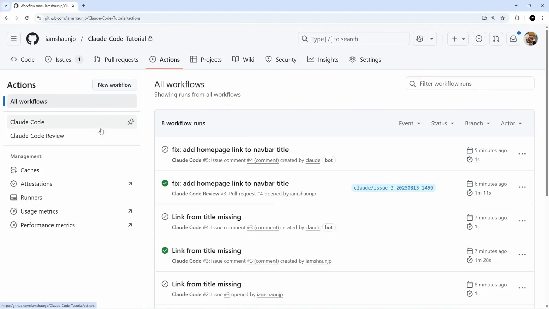This screenshot has width=549, height=309.
Task: Open the Event filter dropdown
Action: pyautogui.click(x=409, y=123)
